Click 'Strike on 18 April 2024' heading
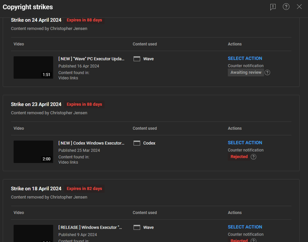This screenshot has width=308, height=242. 36,188
